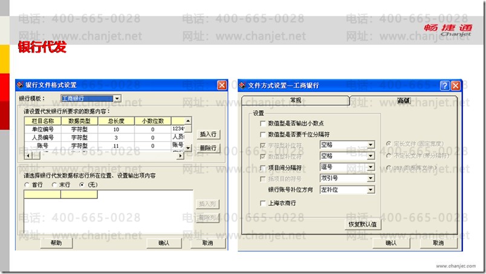The width and height of the screenshot is (486, 274).
Task: Click the table's vertical scrollbar down arrow
Action: coord(188,148)
